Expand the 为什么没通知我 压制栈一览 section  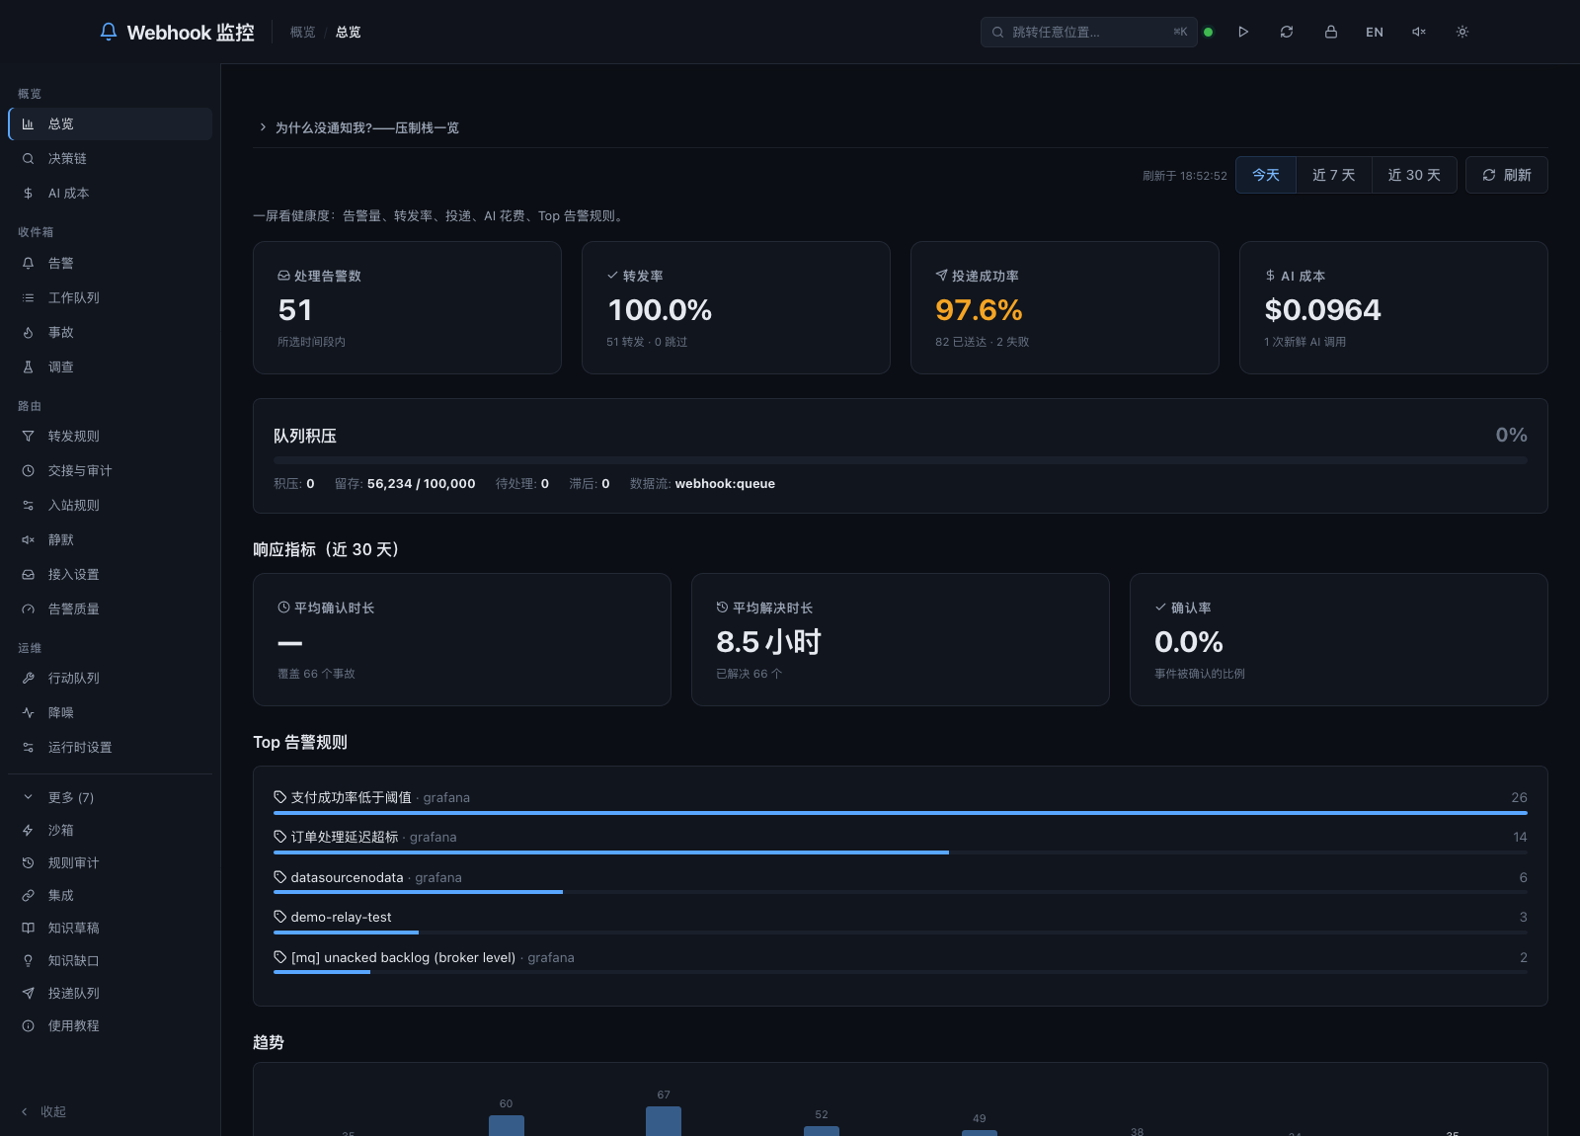[x=358, y=127]
